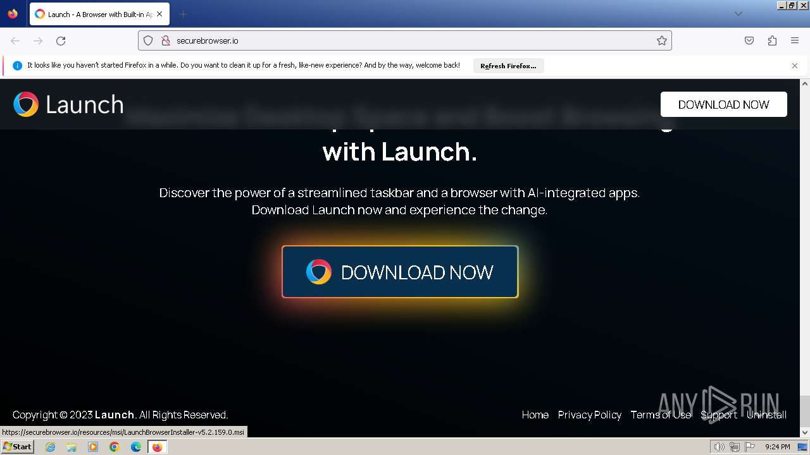Image resolution: width=810 pixels, height=455 pixels.
Task: Click the info icon in the notification bar
Action: 17,66
